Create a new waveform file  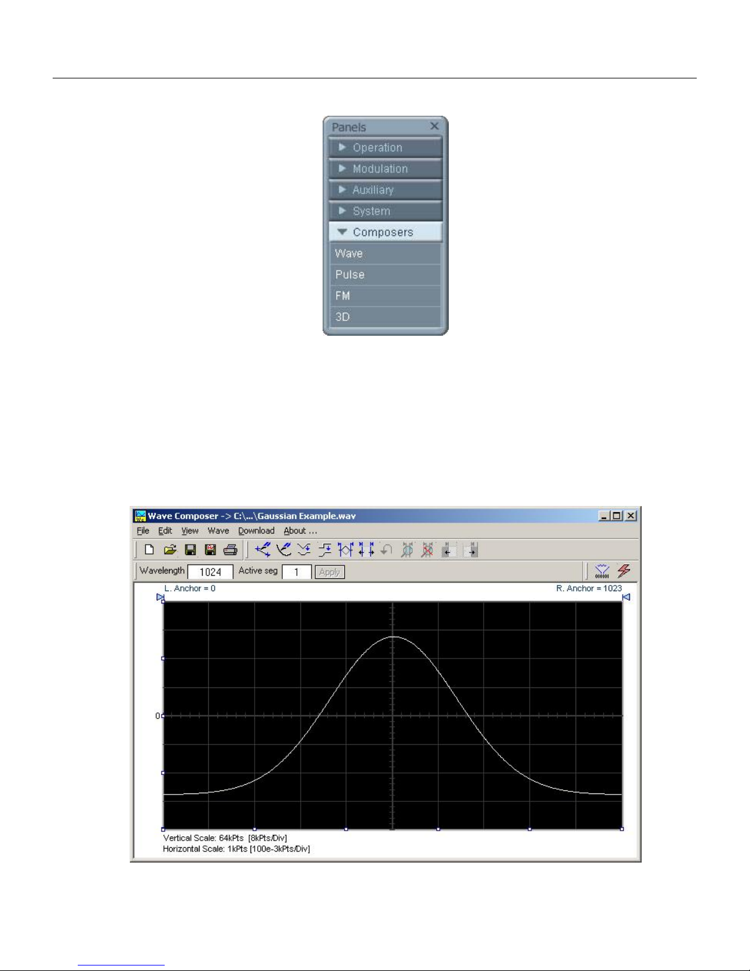click(149, 550)
